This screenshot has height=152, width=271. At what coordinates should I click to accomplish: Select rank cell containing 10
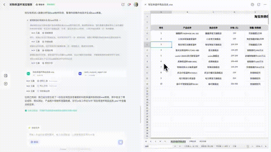pyautogui.click(x=161, y=84)
